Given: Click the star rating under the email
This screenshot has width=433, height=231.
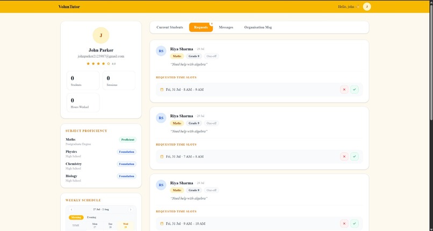Looking at the screenshot, I should [98, 64].
